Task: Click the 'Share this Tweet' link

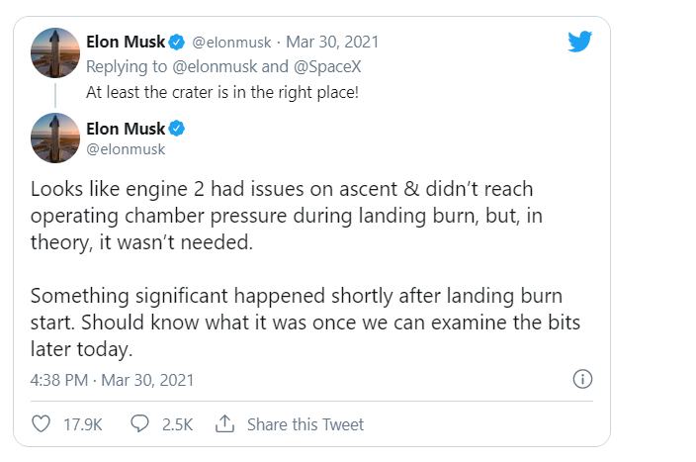Action: [x=305, y=424]
